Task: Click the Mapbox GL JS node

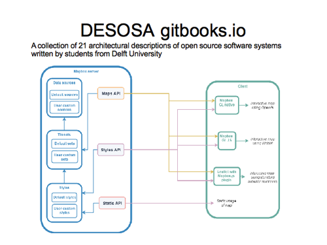Action: (x=227, y=140)
